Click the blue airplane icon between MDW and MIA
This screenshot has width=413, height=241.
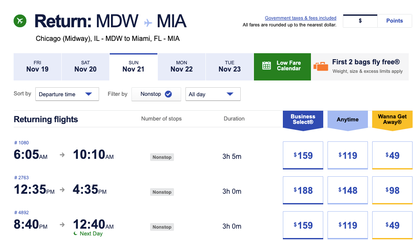point(148,22)
